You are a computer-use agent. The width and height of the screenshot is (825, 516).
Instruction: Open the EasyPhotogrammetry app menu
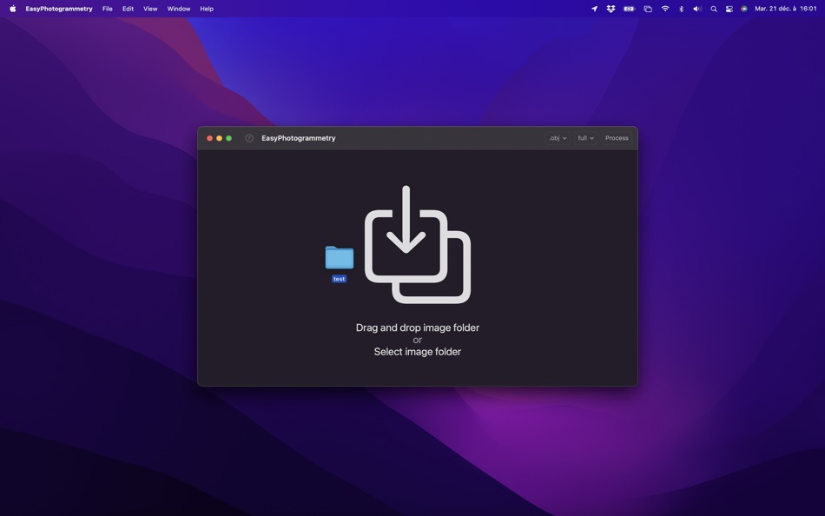pos(59,9)
